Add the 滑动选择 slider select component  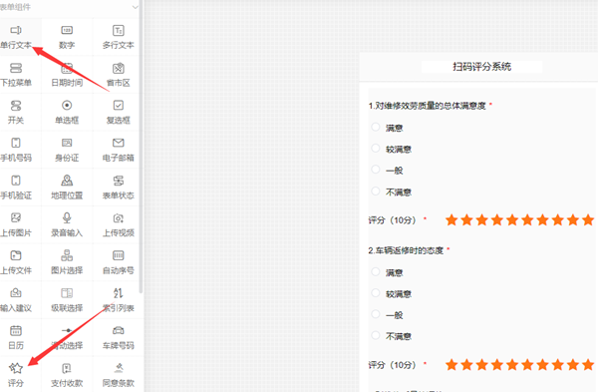(67, 337)
